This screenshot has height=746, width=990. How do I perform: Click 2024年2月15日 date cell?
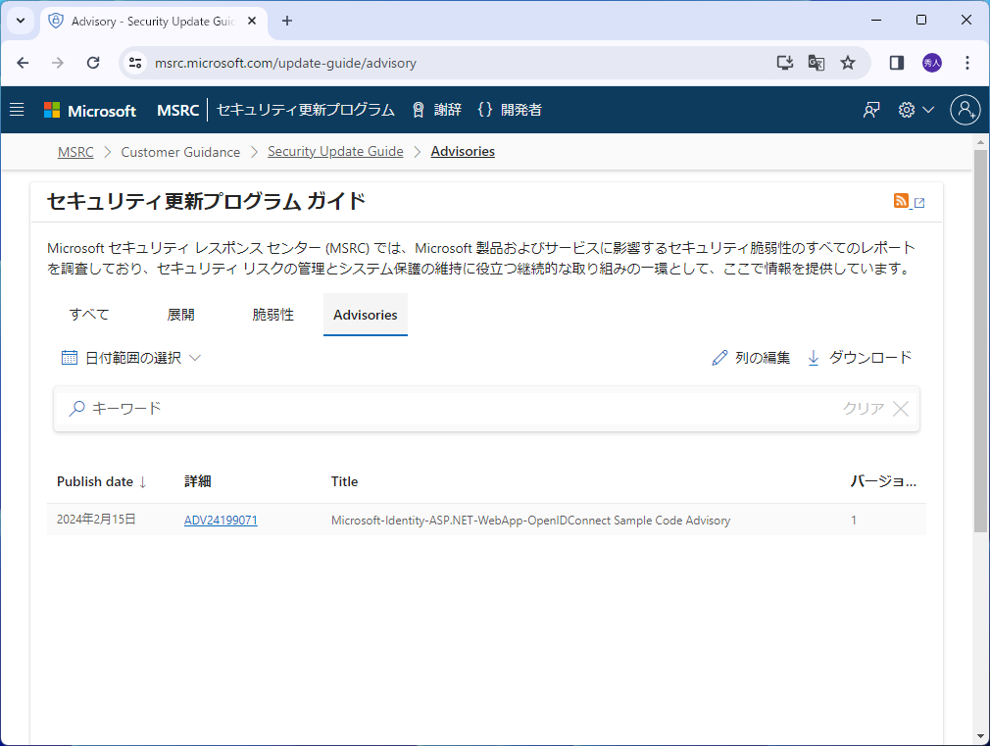point(97,520)
